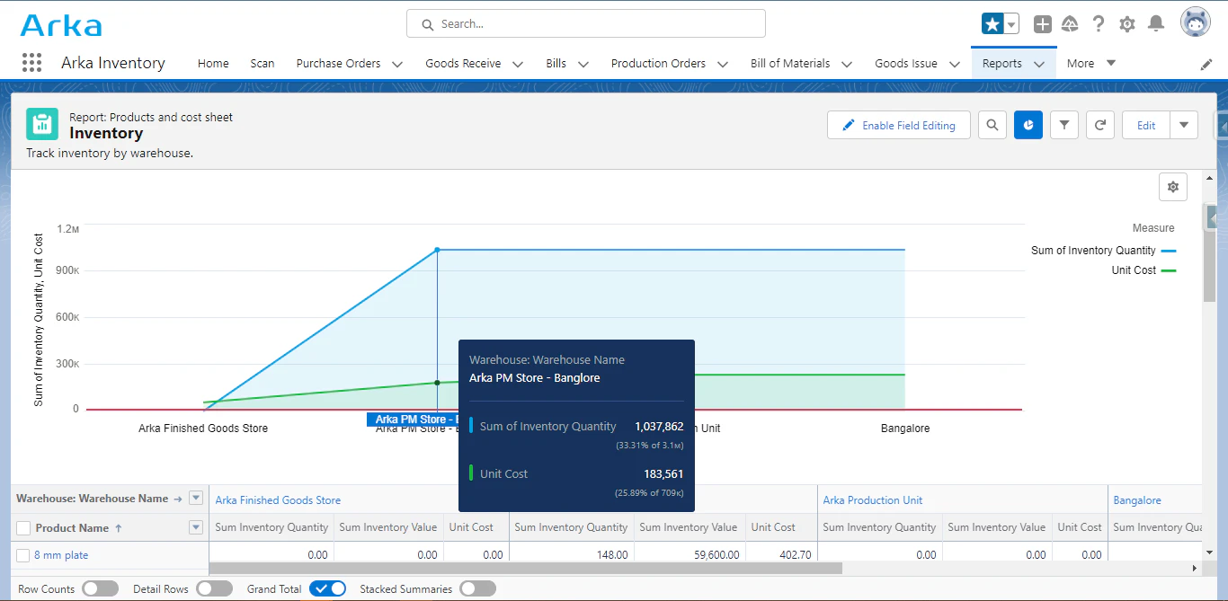
Task: Check the Product Name header checkbox
Action: pyautogui.click(x=23, y=528)
